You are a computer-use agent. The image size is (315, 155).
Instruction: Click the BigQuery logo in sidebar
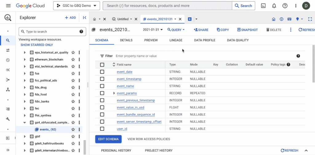(8, 17)
